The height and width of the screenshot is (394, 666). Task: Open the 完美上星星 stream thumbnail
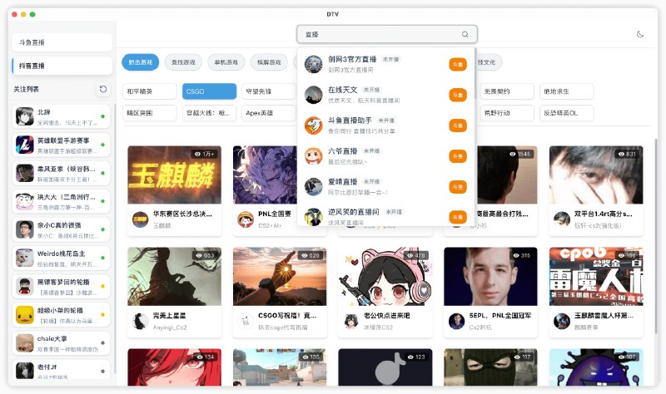(175, 277)
